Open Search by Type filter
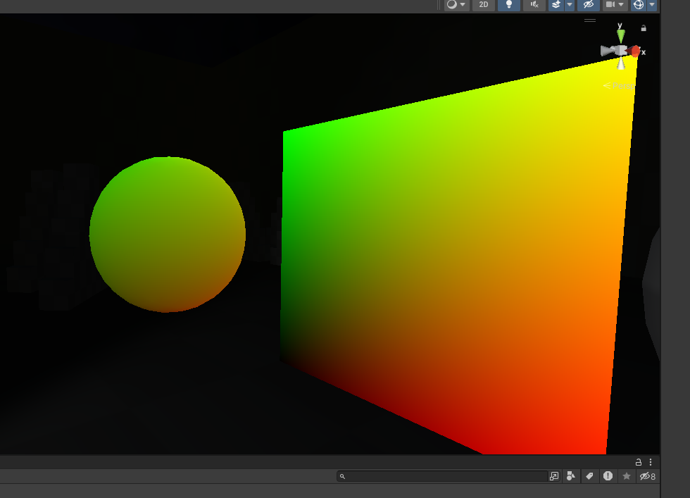 pos(571,476)
